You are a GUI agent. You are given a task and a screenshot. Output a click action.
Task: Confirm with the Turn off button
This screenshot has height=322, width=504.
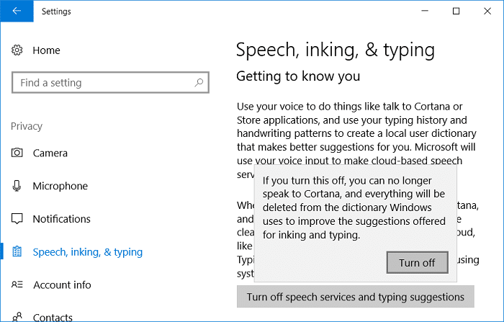pyautogui.click(x=417, y=262)
